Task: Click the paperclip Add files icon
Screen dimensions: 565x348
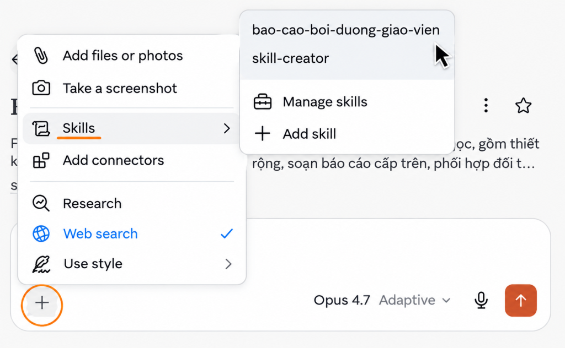Action: (x=41, y=56)
